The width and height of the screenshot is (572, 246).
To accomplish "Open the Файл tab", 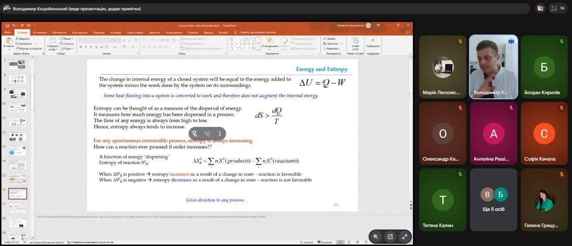I will pyautogui.click(x=8, y=32).
